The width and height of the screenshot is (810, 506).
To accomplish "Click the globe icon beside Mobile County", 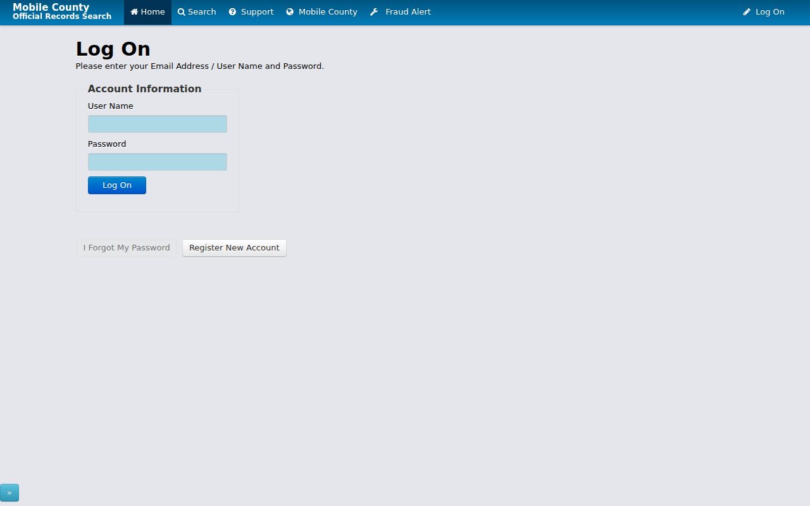I will (x=290, y=12).
